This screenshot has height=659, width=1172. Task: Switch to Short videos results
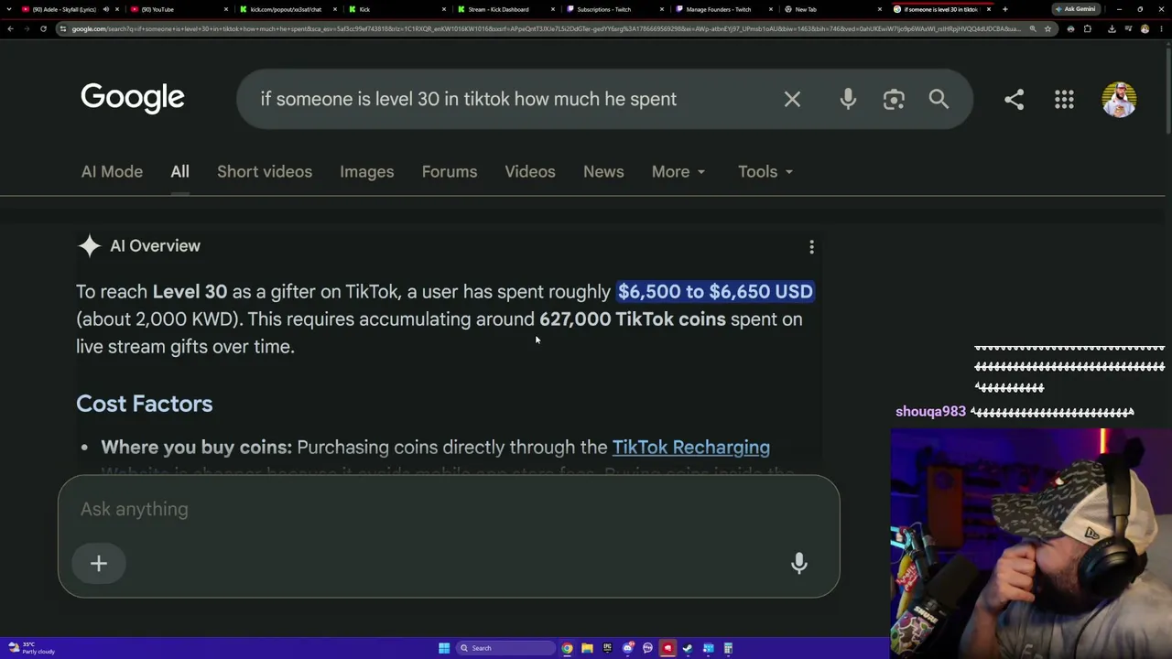(x=265, y=172)
